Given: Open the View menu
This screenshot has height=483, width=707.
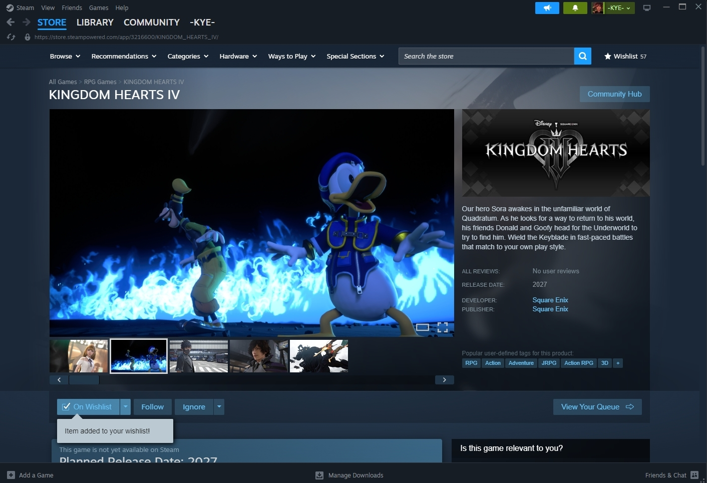Looking at the screenshot, I should pos(48,8).
